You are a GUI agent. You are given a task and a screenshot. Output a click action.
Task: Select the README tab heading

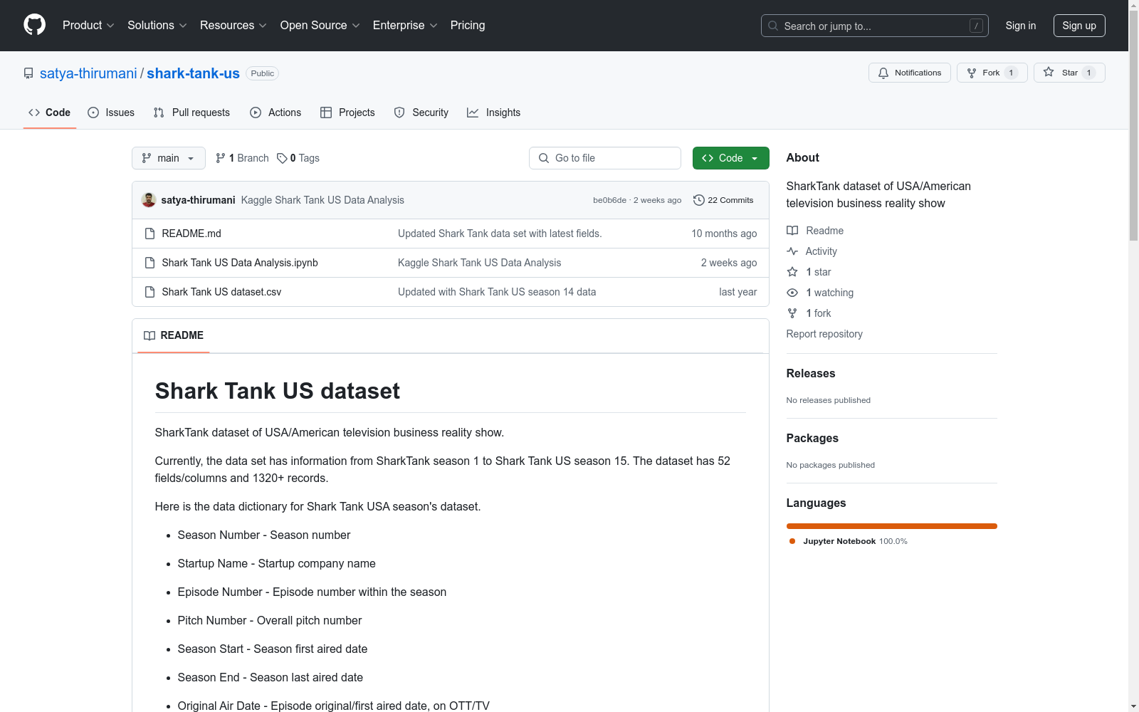174,335
